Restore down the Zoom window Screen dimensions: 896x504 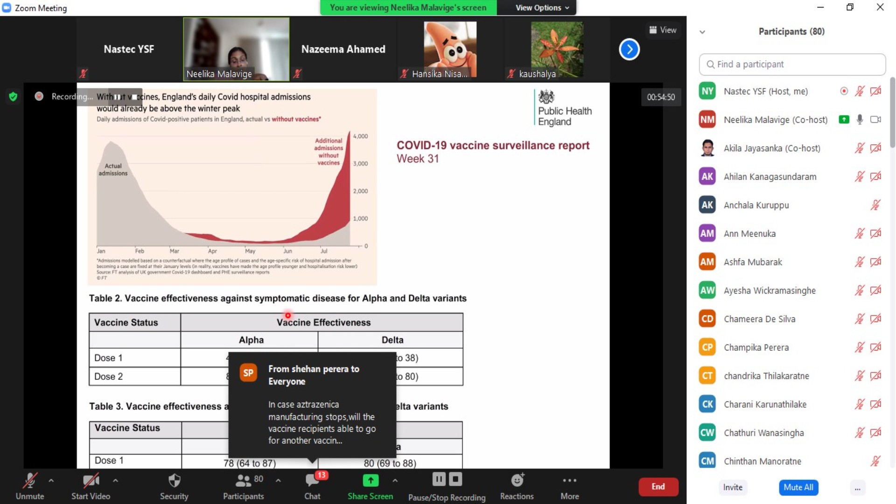850,7
